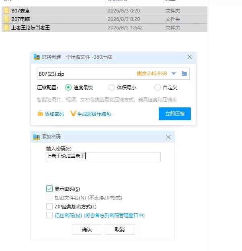Close the 添加密码 dialog
Screen dimensions: 242x251
pyautogui.click(x=168, y=137)
